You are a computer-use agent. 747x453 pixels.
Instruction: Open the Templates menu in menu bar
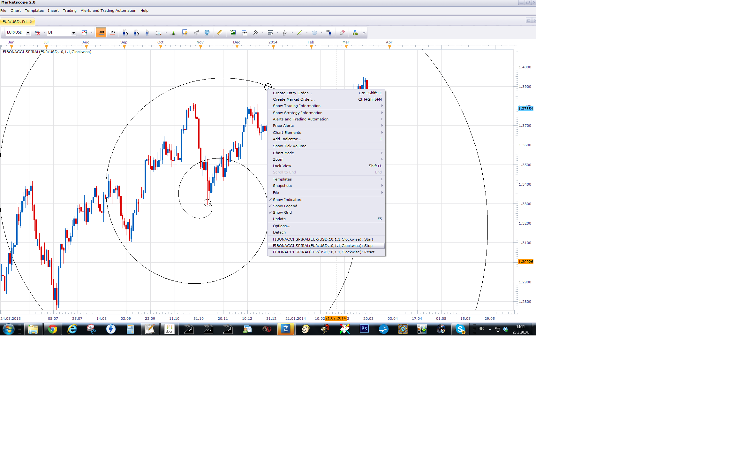click(x=34, y=11)
